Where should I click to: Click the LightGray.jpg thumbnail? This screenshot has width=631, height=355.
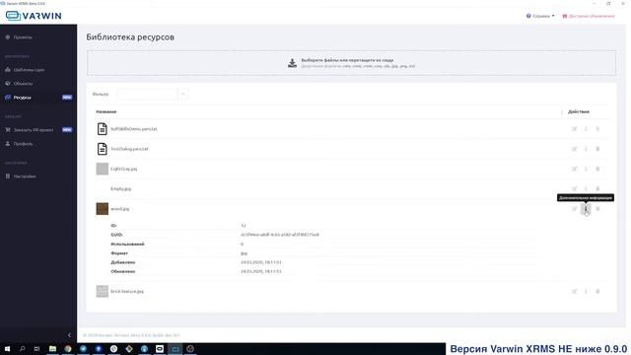pos(103,169)
